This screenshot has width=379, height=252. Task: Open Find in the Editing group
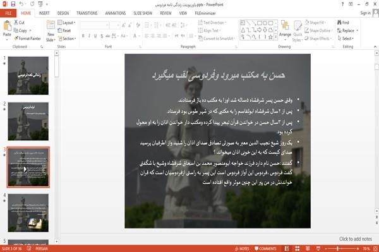click(x=343, y=23)
